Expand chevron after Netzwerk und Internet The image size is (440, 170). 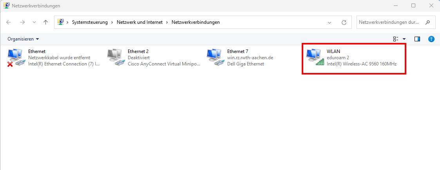(x=167, y=22)
